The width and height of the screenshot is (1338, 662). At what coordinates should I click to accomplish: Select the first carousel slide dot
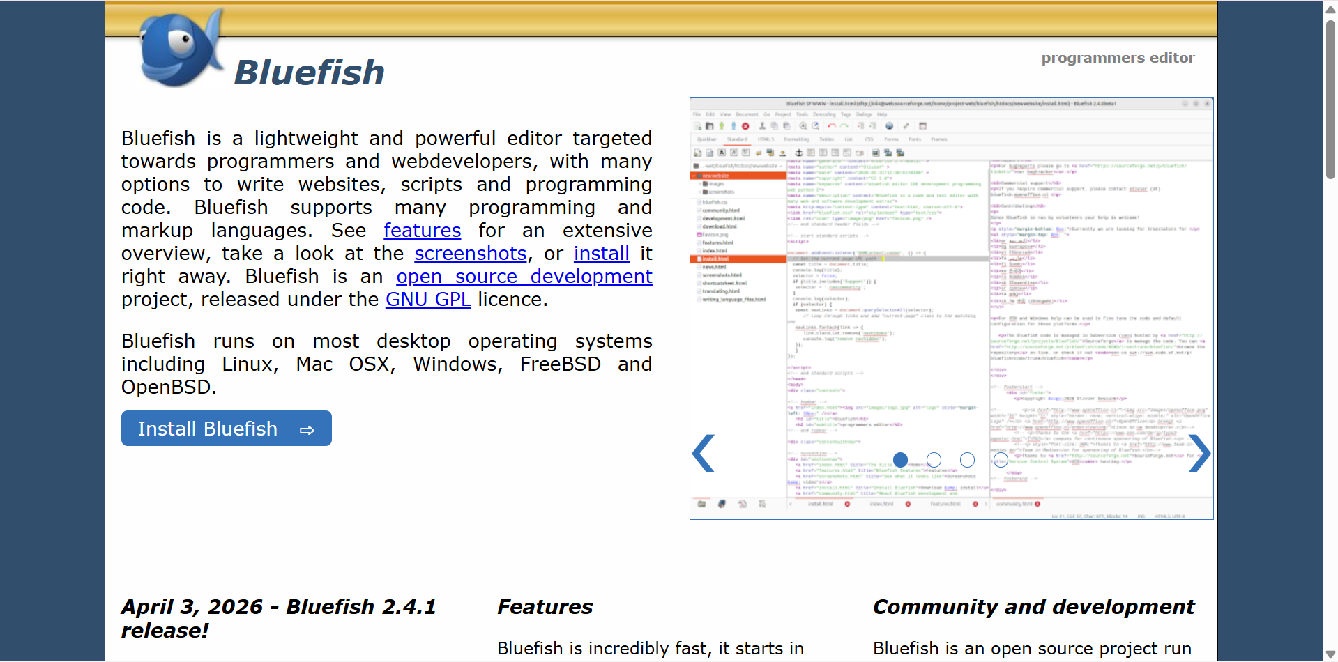(900, 460)
